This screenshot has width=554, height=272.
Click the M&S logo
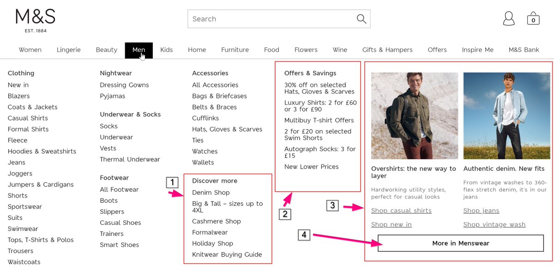click(x=36, y=21)
